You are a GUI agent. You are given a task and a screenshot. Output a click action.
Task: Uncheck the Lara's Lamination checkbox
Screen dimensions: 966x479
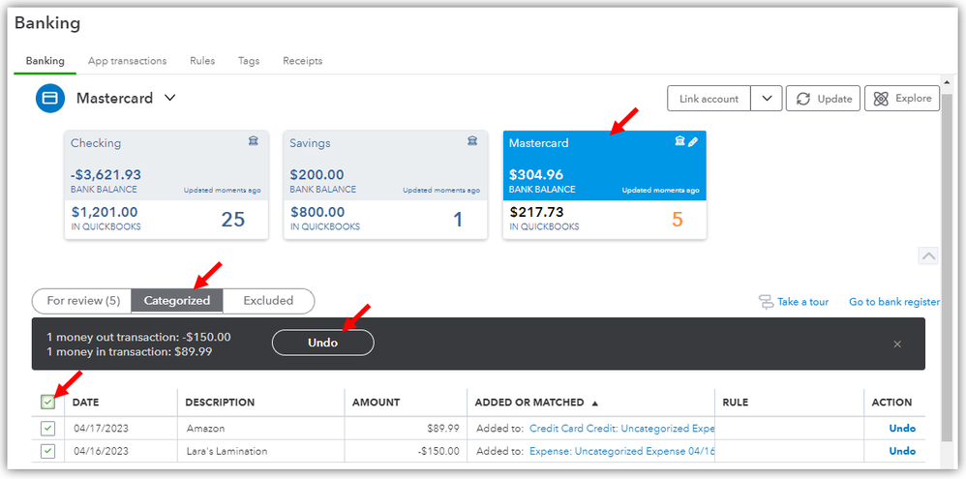(47, 451)
